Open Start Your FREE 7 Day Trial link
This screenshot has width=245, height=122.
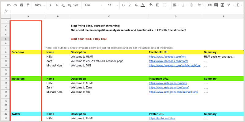coord(89,39)
